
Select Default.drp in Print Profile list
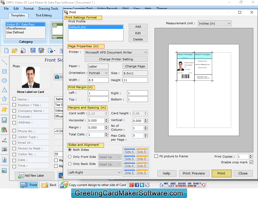point(96,27)
